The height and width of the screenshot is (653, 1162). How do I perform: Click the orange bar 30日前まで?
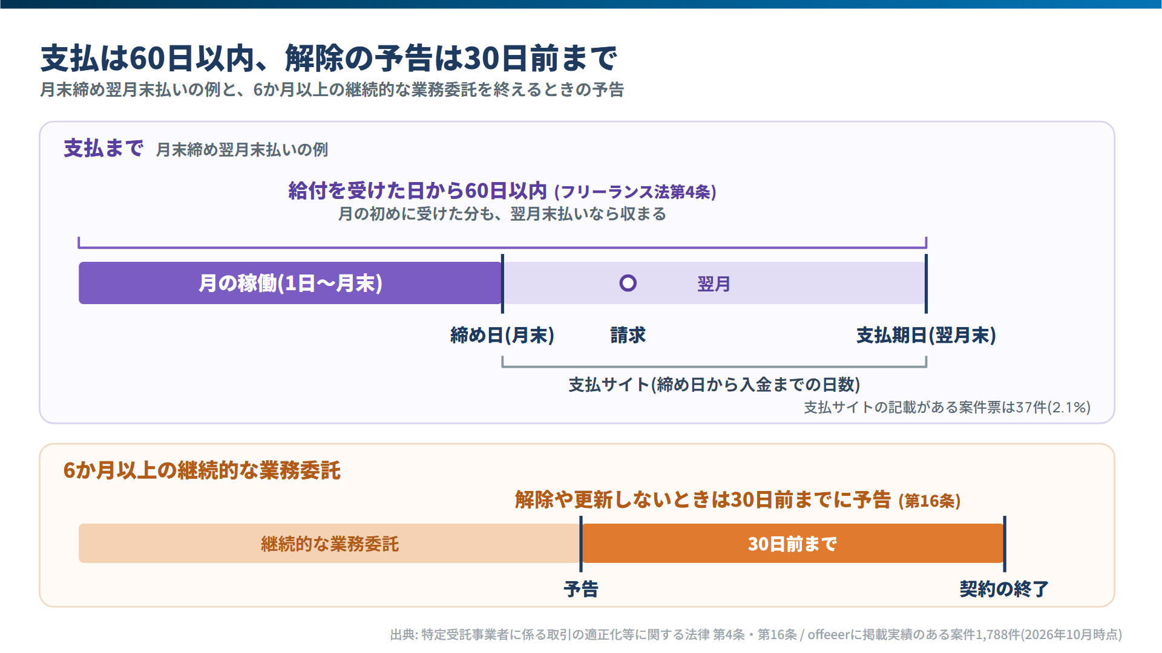[793, 544]
